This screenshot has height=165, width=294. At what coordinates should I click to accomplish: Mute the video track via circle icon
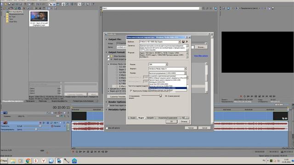[59, 113]
